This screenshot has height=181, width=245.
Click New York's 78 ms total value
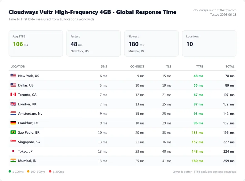[x=230, y=76]
